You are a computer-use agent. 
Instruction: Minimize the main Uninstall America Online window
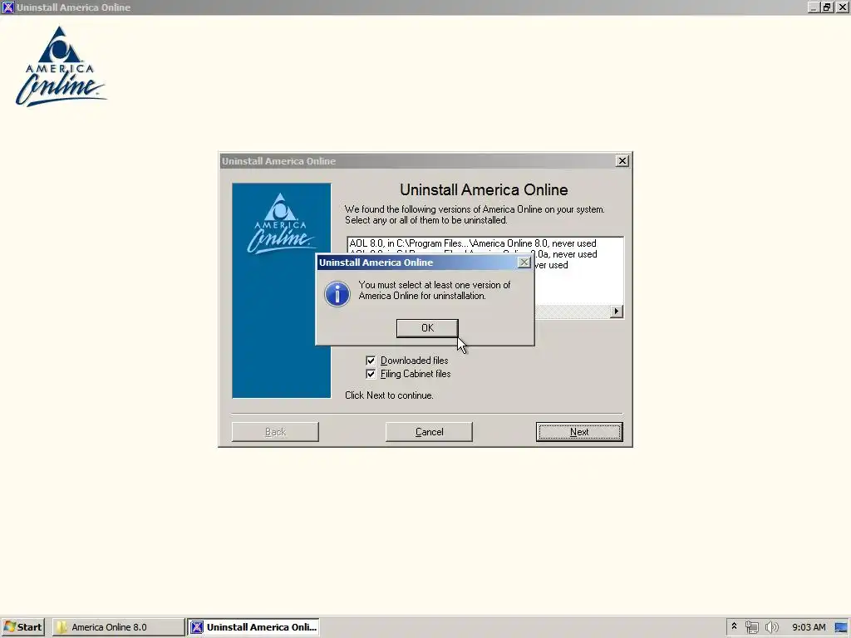pyautogui.click(x=813, y=7)
